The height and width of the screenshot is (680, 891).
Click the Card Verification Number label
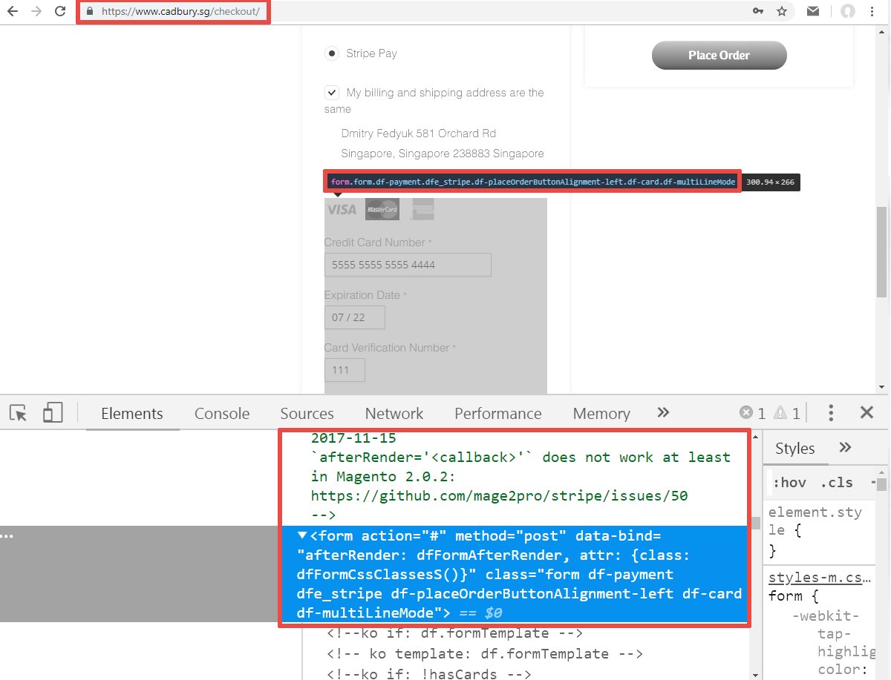pos(390,348)
